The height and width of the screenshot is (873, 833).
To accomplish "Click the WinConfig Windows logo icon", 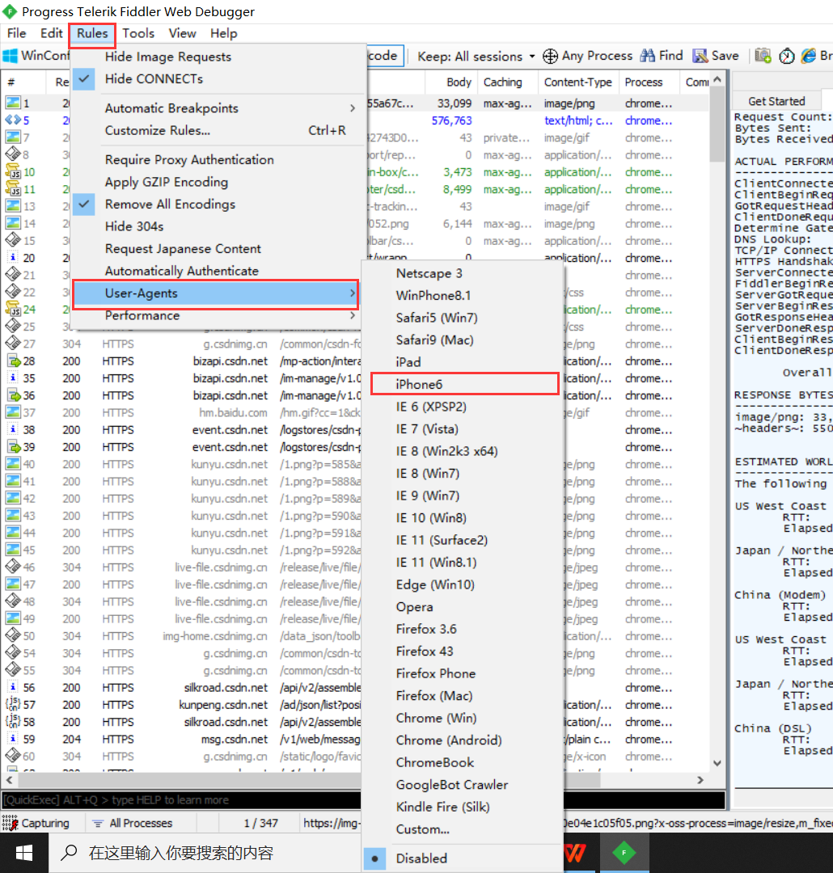I will pyautogui.click(x=10, y=56).
